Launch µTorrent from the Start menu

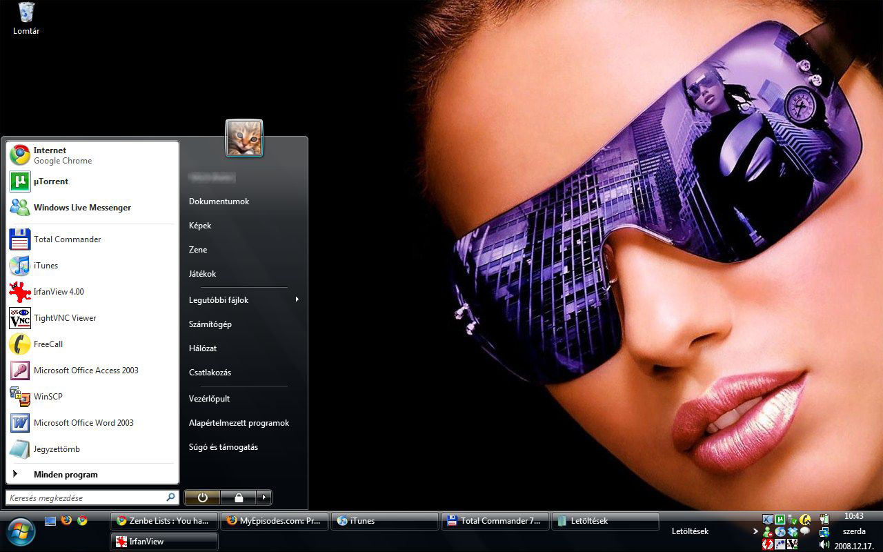tap(93, 181)
